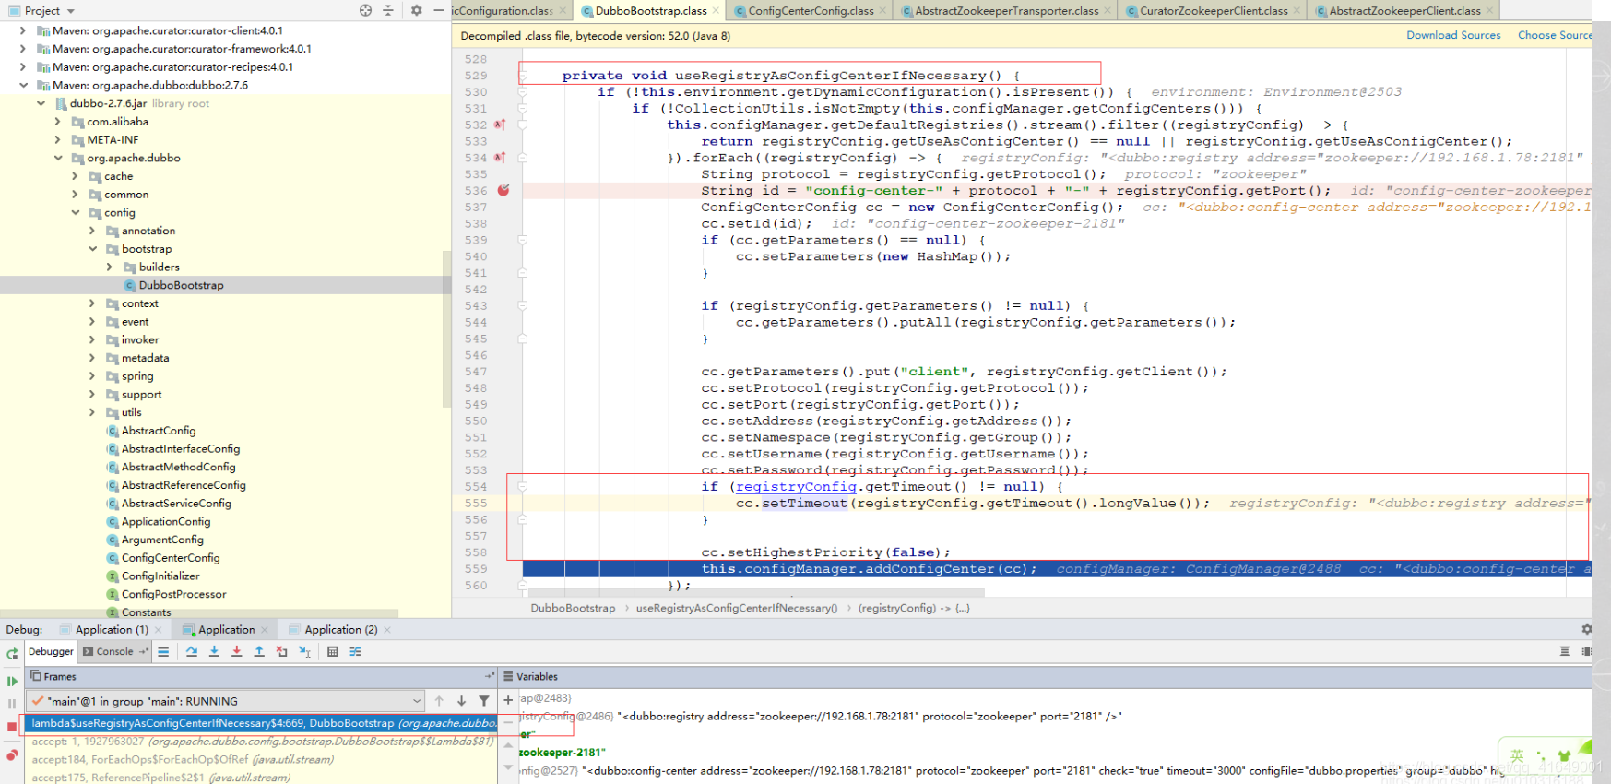
Task: Fold code block at line 530
Action: pos(523,92)
